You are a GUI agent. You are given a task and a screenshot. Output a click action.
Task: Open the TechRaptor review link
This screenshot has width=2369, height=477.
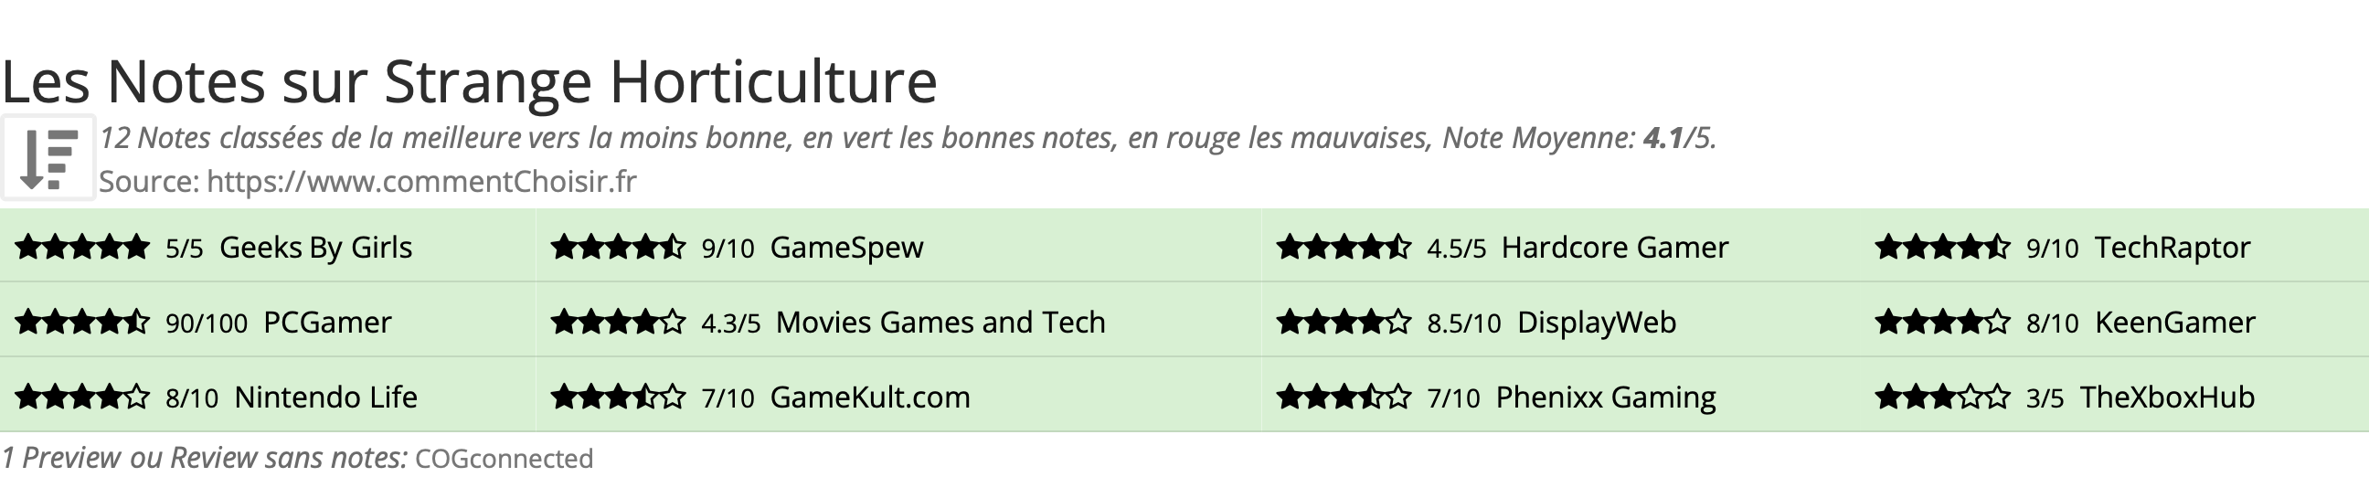[2172, 248]
